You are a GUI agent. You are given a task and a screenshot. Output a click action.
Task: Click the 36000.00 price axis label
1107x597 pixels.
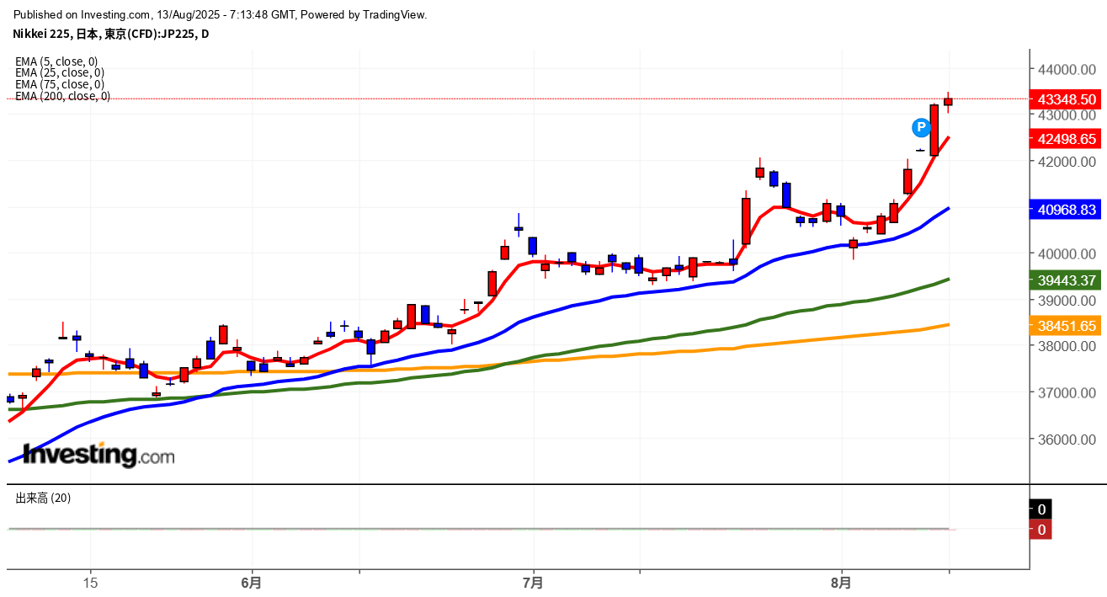point(1067,440)
